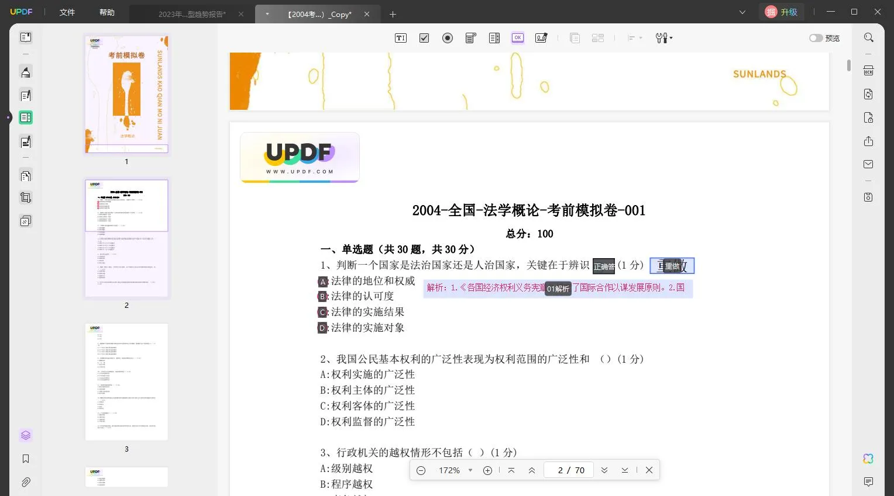Go to the previous page arrow
Viewport: 894px width, 496px height.
tap(532, 470)
